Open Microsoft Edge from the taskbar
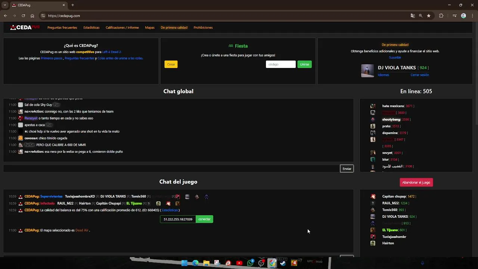478x269 pixels. click(195, 263)
